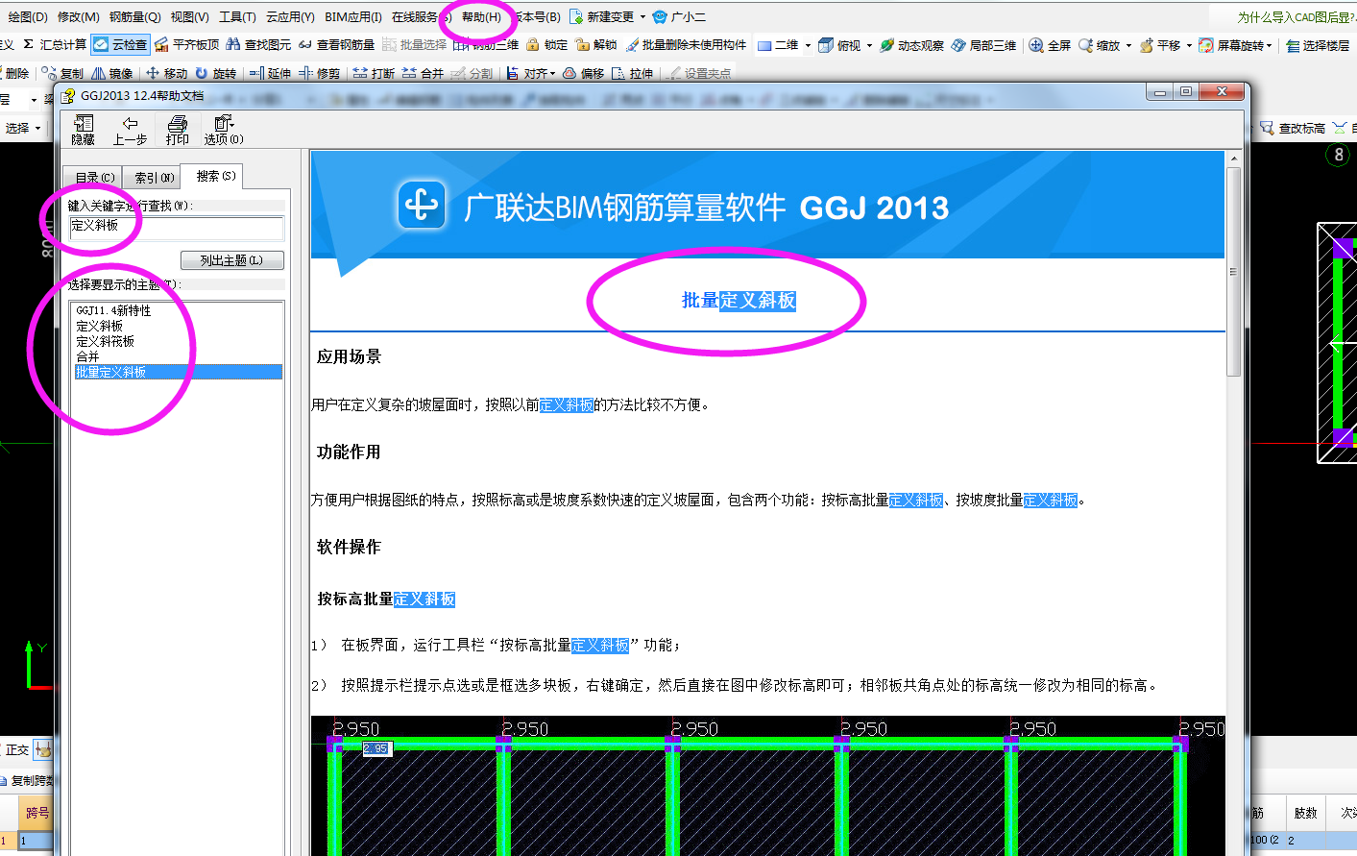
Task: Expand the 俯视 dropdown arrow
Action: click(x=870, y=45)
